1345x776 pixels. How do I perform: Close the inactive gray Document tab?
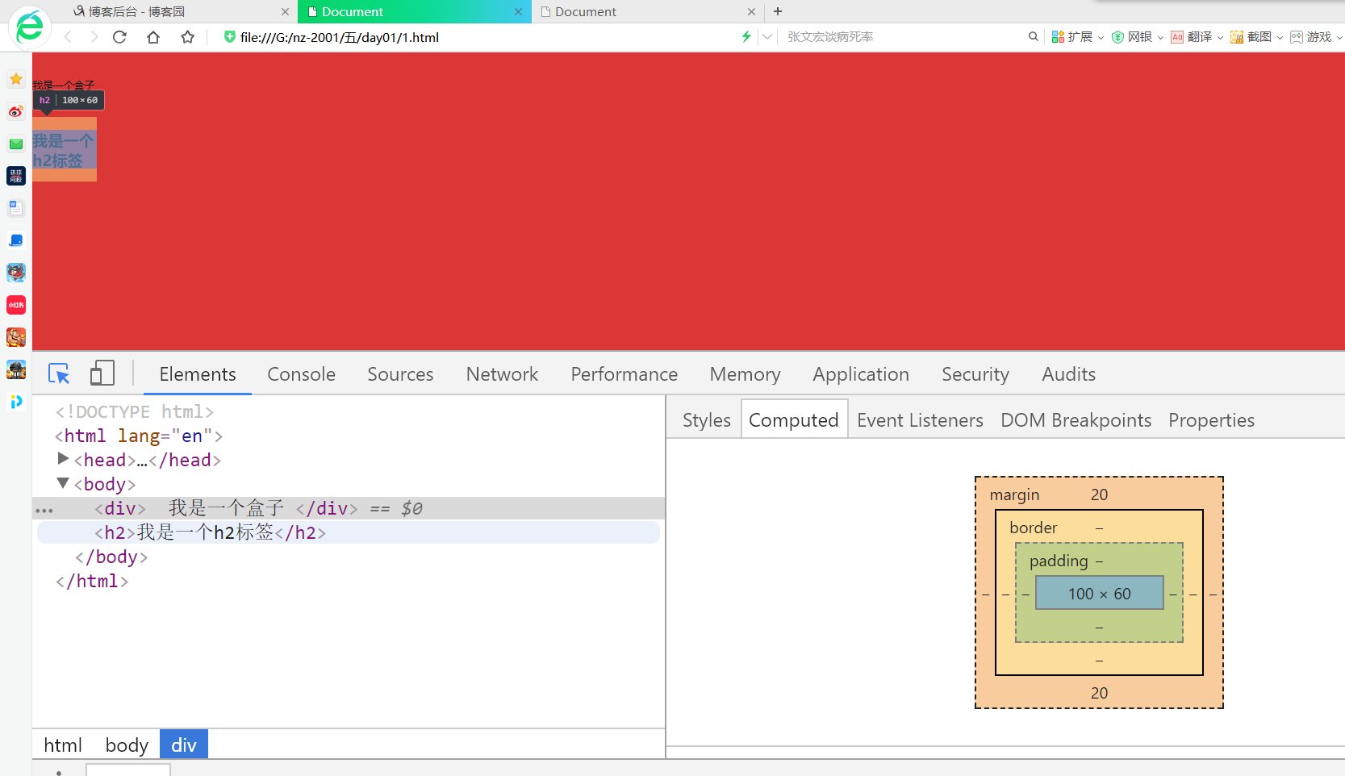point(751,12)
